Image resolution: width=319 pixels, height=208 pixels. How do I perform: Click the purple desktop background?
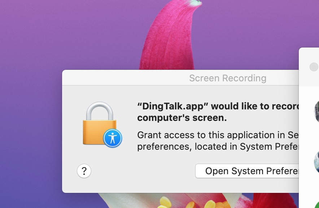pos(54,36)
